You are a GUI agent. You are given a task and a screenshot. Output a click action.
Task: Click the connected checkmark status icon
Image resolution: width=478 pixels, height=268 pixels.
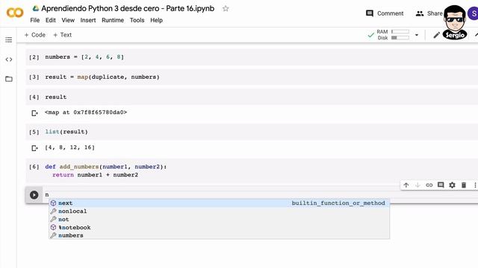(x=370, y=35)
